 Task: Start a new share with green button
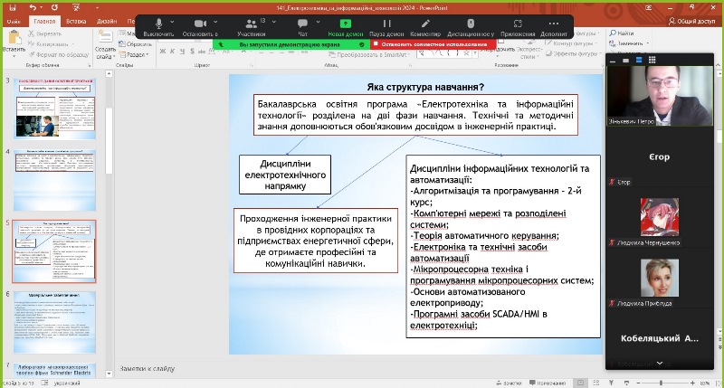click(346, 24)
